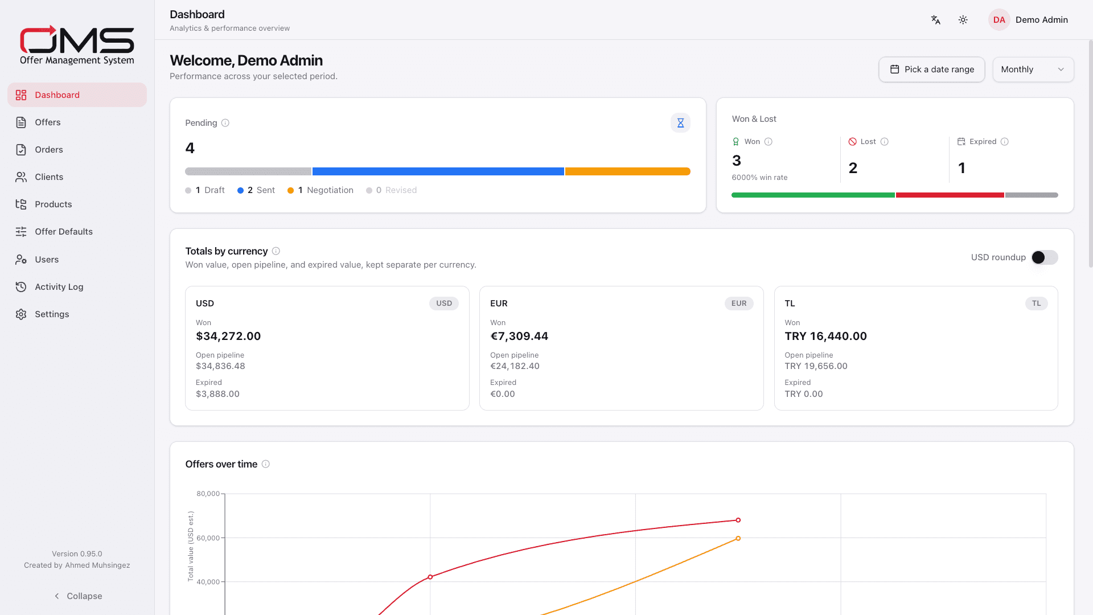This screenshot has height=615, width=1093.
Task: Click the Expired calendar-x icon
Action: (961, 142)
